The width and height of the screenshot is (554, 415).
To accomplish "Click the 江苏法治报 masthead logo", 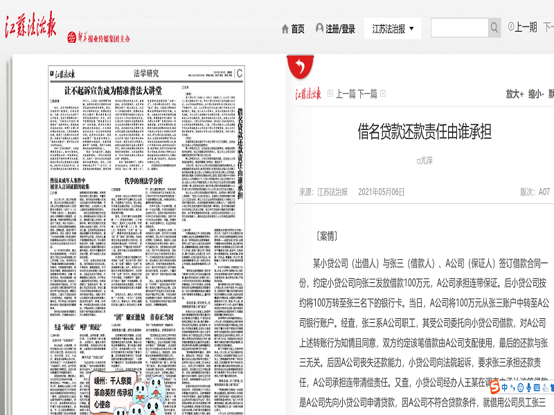I will coord(30,25).
